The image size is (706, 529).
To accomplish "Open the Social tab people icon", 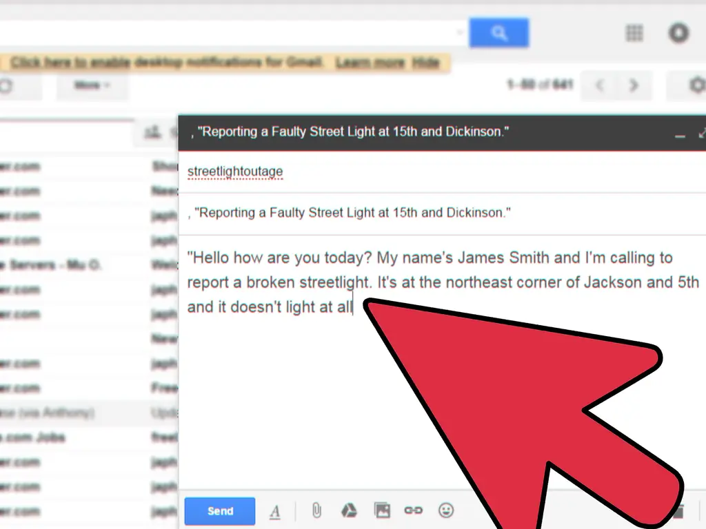I will pyautogui.click(x=152, y=132).
